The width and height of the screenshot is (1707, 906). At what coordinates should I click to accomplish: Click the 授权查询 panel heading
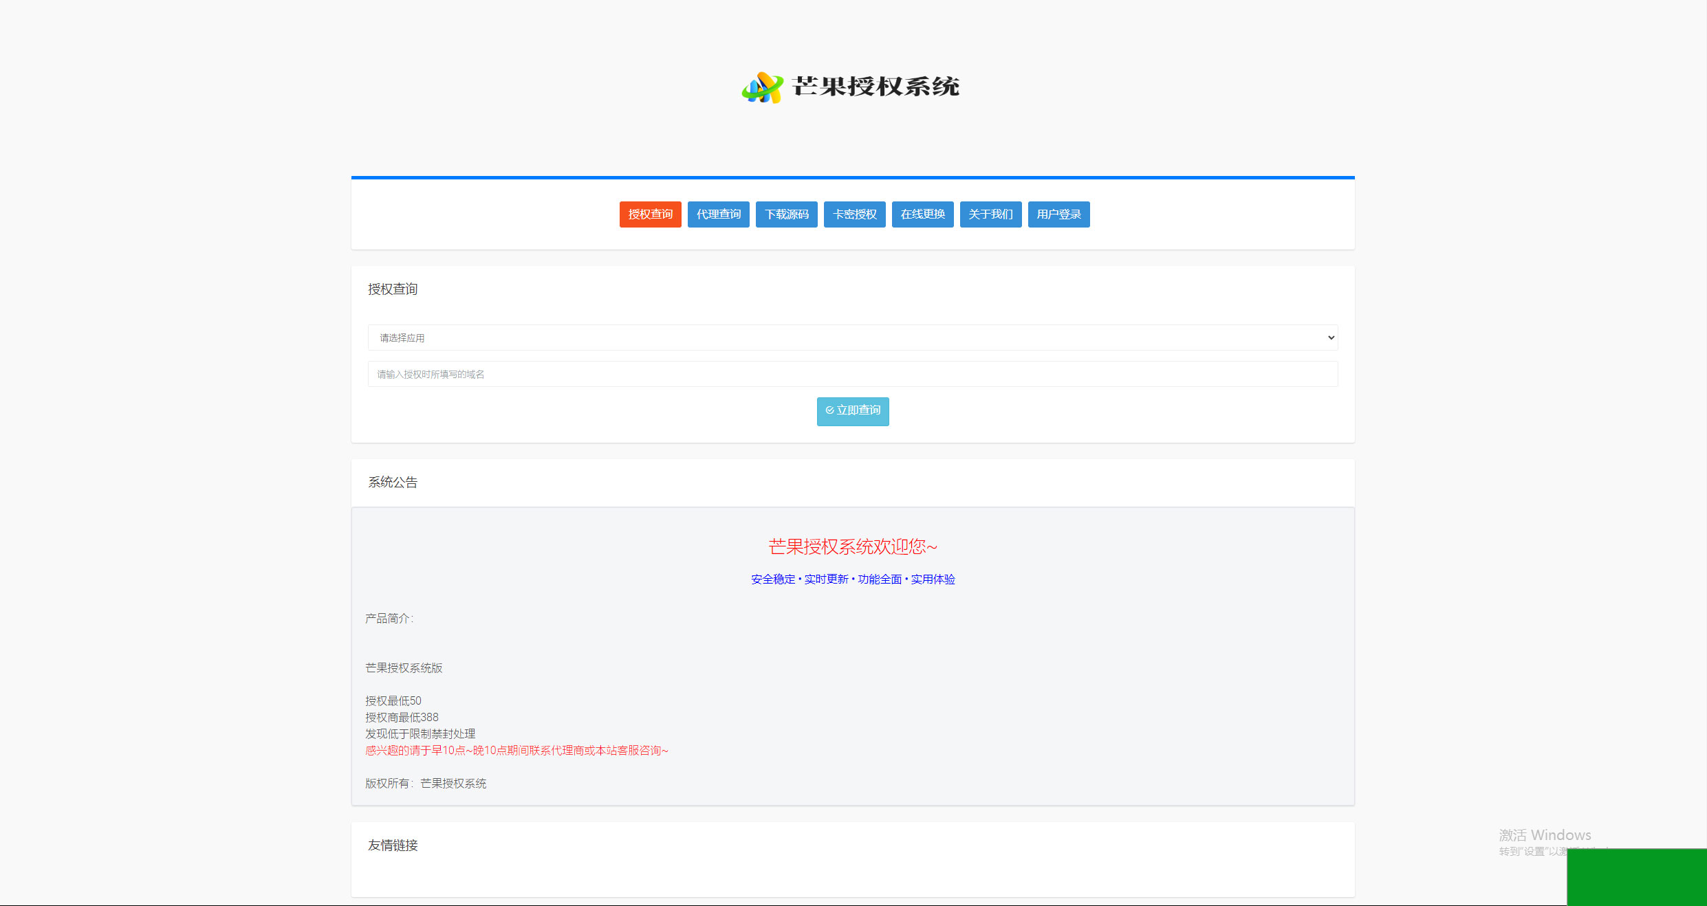pos(393,289)
